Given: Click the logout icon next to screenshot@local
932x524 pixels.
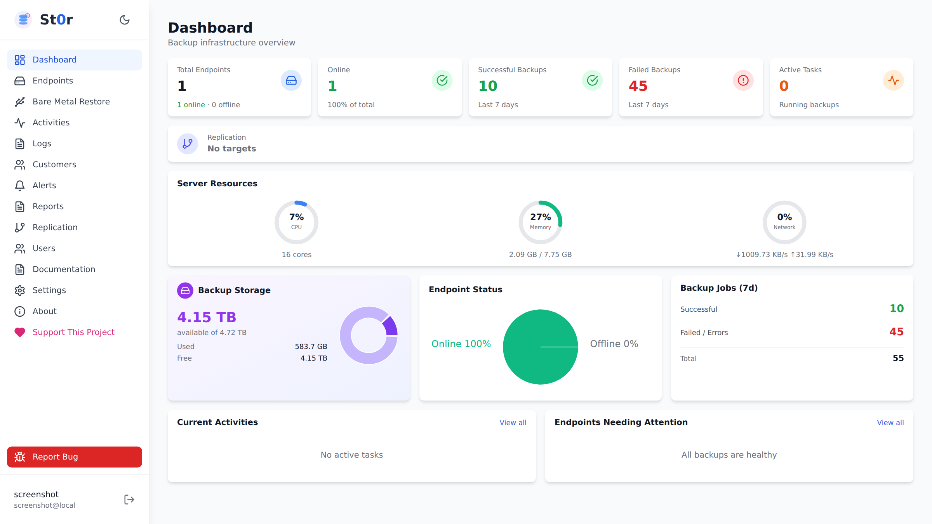Looking at the screenshot, I should click(129, 499).
